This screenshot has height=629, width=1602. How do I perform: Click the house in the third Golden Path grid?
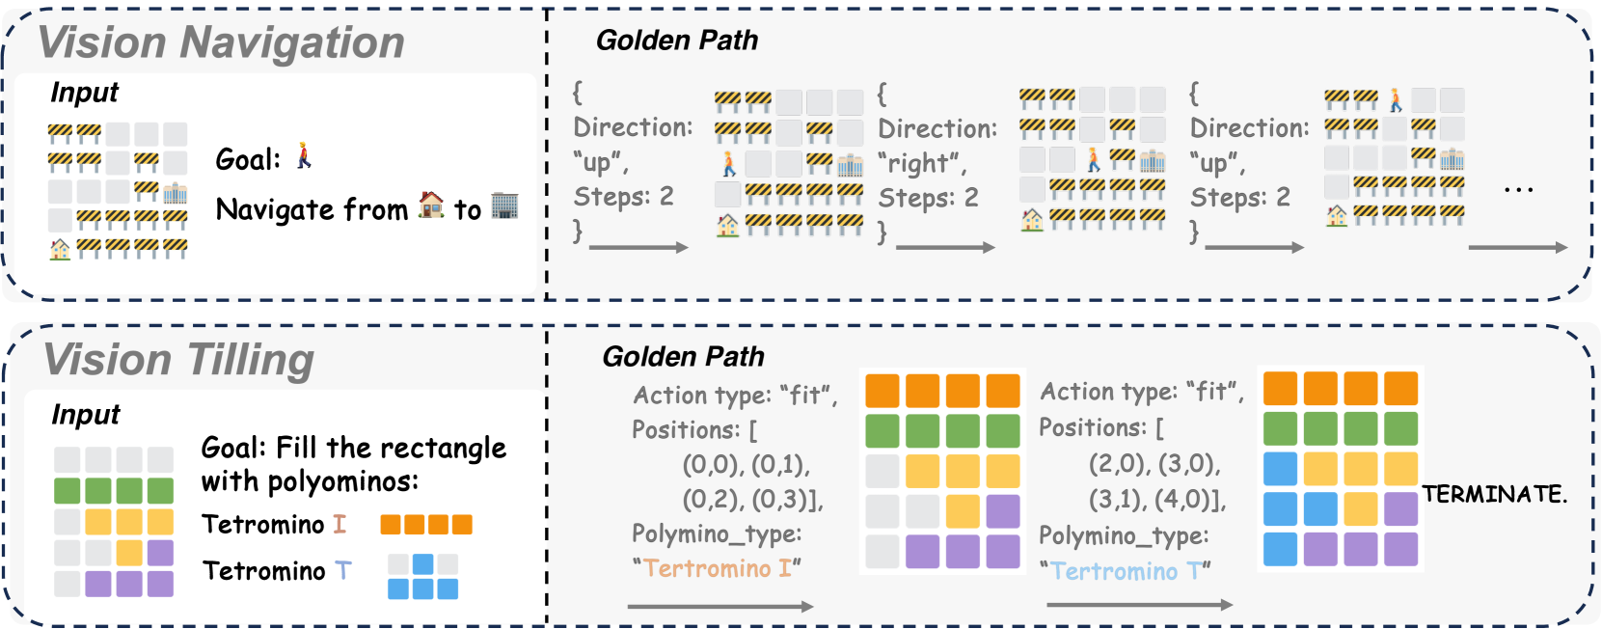pyautogui.click(x=1337, y=216)
